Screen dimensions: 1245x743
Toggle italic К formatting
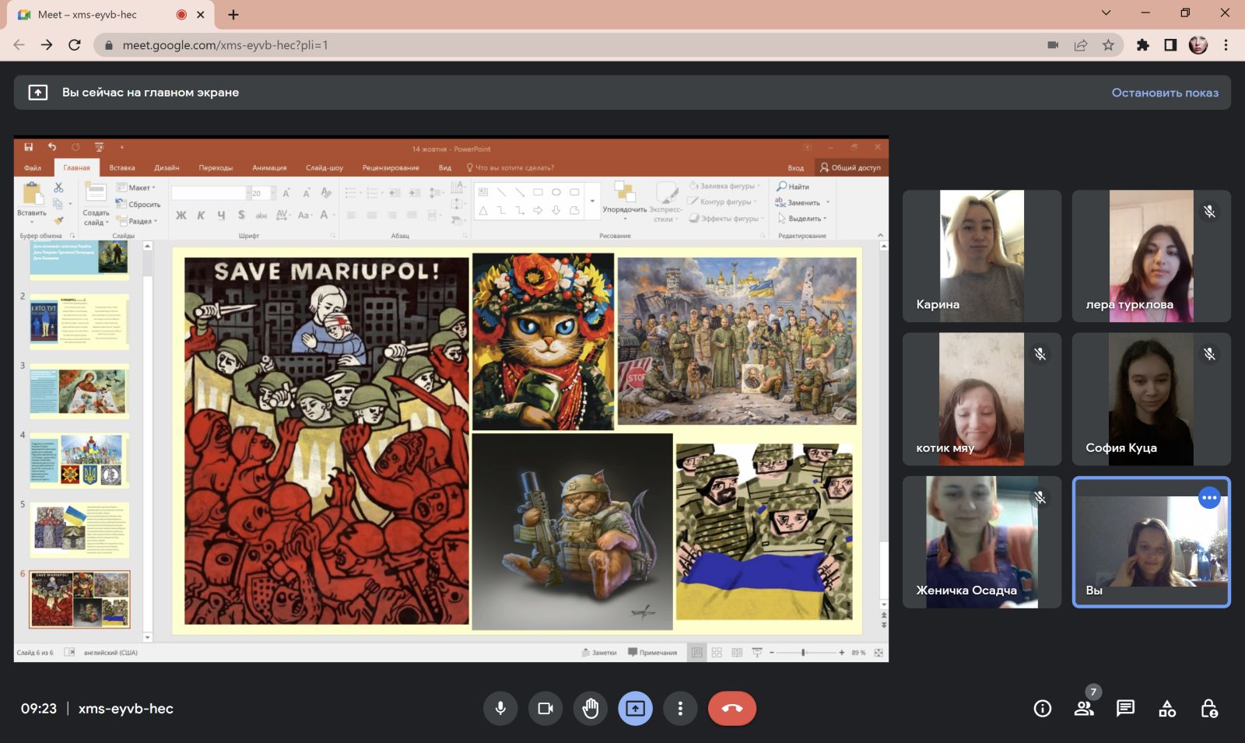pyautogui.click(x=201, y=215)
